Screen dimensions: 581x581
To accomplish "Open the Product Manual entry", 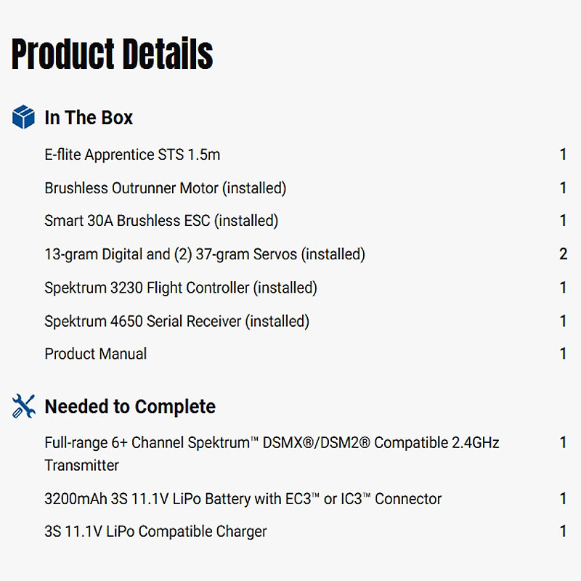I will [x=96, y=354].
